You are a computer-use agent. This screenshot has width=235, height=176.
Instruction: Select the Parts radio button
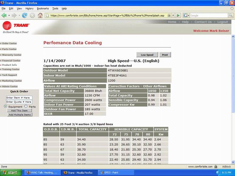pyautogui.click(x=26, y=106)
